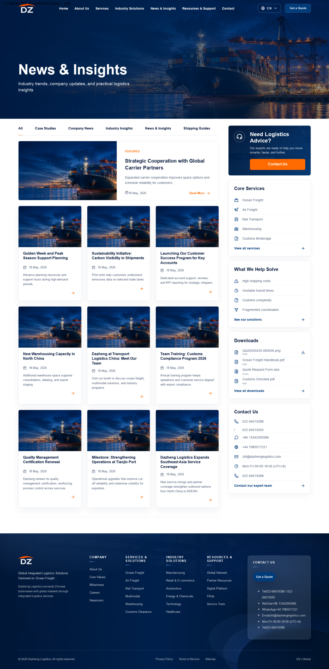Open Terms of Service in the footer
Image resolution: width=329 pixels, height=669 pixels.
click(189, 659)
